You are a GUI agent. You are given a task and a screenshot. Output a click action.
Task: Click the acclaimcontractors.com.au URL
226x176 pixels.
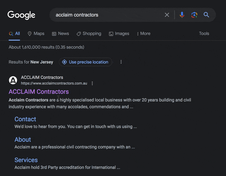pyautogui.click(x=54, y=83)
